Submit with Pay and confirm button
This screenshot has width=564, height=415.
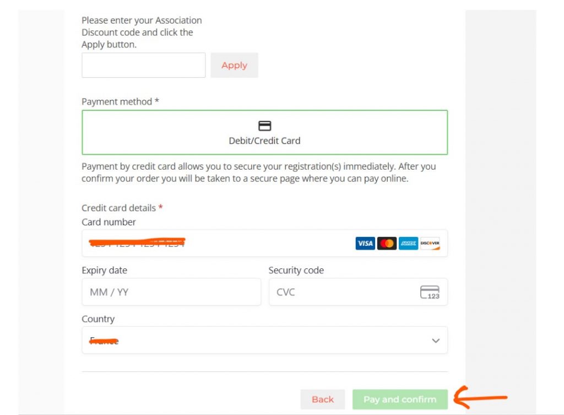tap(400, 400)
